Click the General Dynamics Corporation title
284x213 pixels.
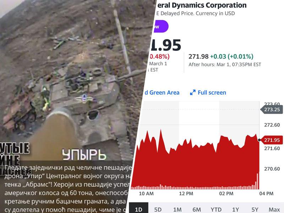(x=202, y=5)
